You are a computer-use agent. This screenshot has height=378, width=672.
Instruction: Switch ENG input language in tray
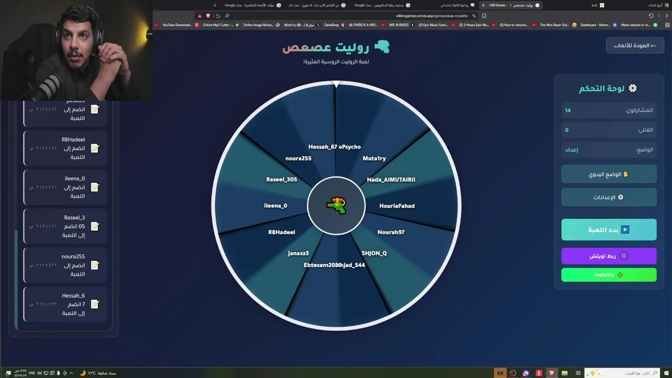tap(31, 373)
